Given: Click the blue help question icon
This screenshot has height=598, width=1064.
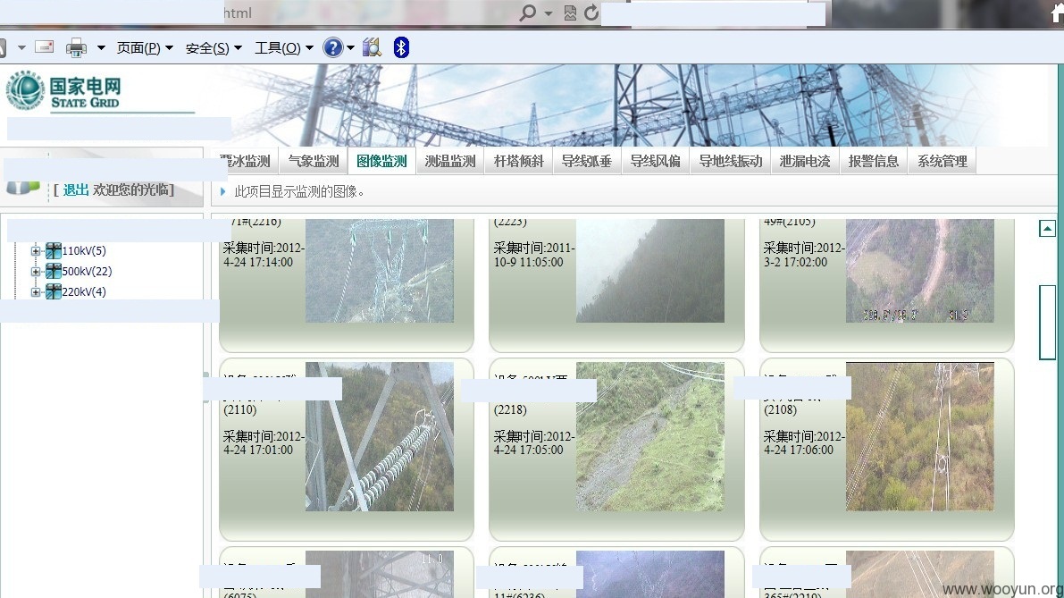Looking at the screenshot, I should coord(332,47).
